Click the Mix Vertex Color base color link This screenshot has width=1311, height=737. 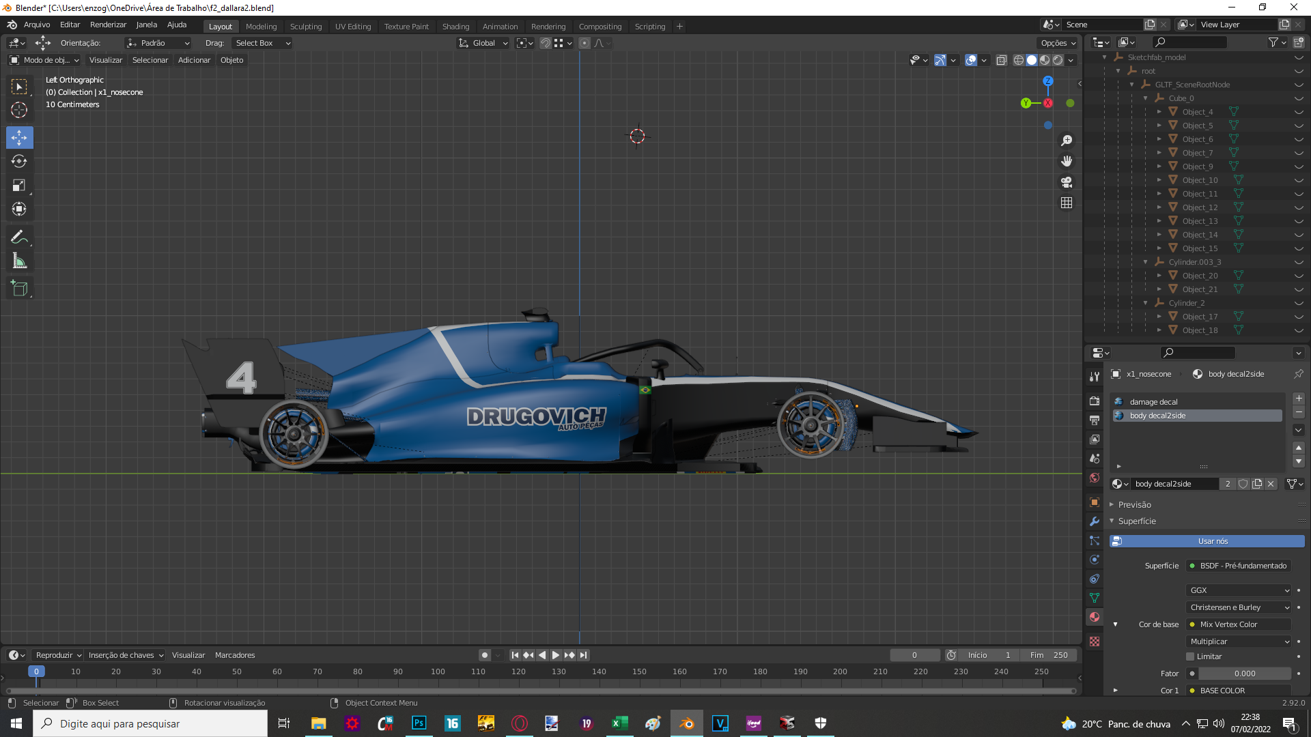(x=1239, y=624)
